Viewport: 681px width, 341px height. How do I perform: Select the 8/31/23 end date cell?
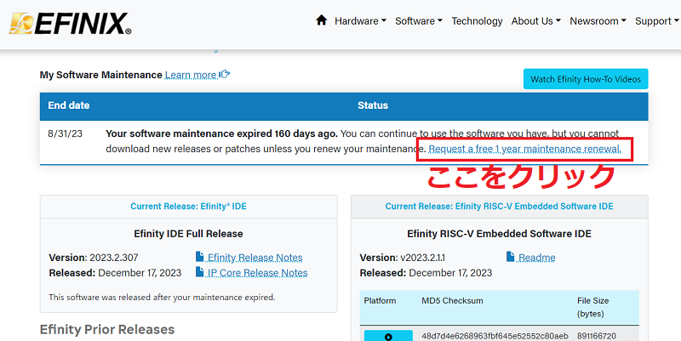coord(66,134)
